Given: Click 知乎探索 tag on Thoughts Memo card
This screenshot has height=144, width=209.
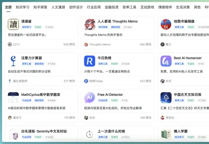Looking at the screenshot, I should click(103, 27).
